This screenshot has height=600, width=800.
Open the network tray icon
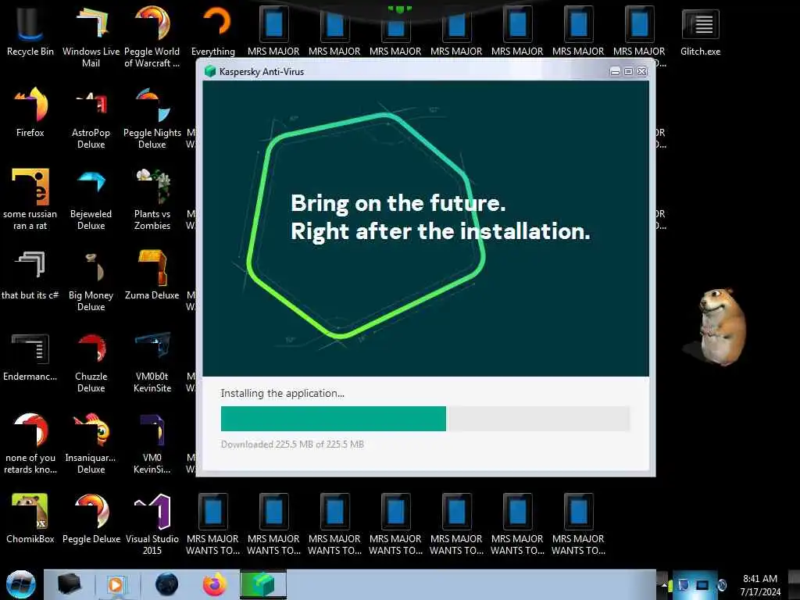(x=702, y=585)
